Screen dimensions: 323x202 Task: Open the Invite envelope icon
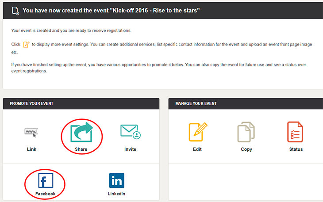point(131,132)
